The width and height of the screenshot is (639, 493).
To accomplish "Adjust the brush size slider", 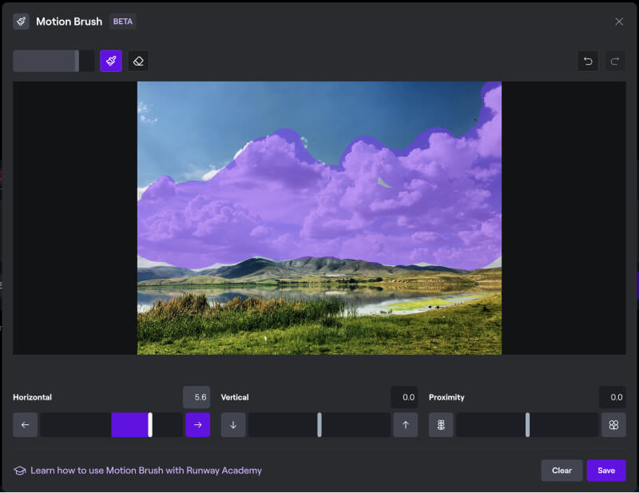I will (x=77, y=62).
